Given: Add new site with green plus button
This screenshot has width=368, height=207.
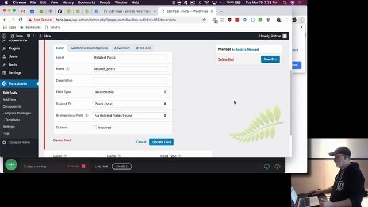Looking at the screenshot, I should [11, 165].
